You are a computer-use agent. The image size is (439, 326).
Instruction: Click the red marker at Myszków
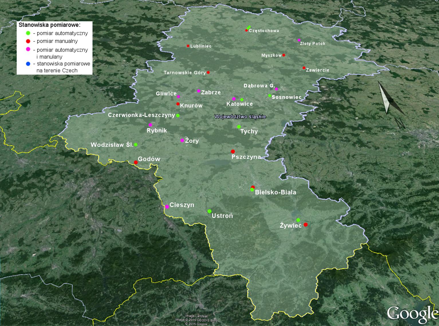[x=284, y=55]
